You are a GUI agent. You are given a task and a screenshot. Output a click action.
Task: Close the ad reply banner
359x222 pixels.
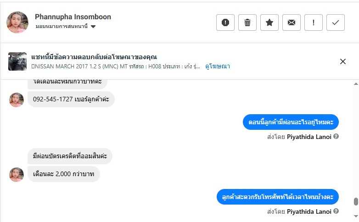(x=343, y=61)
